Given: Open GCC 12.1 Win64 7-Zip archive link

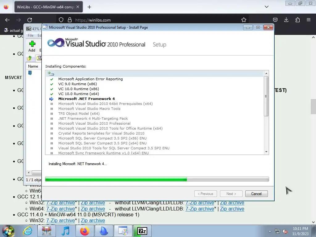Looking at the screenshot, I should click(61, 209).
